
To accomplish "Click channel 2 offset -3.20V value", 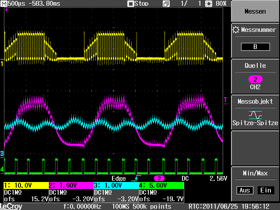I will pyautogui.click(x=83, y=199).
